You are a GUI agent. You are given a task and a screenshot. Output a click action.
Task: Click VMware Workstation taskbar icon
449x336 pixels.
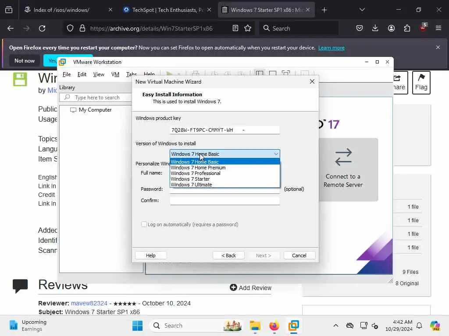click(294, 325)
